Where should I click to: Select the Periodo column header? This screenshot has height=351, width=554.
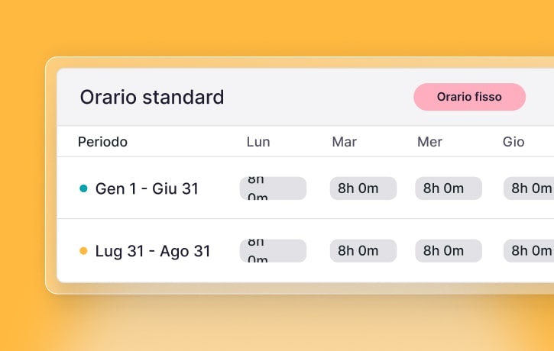click(x=102, y=142)
